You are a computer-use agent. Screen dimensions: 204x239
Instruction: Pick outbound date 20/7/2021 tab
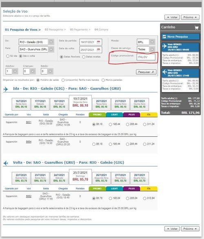(x=102, y=104)
